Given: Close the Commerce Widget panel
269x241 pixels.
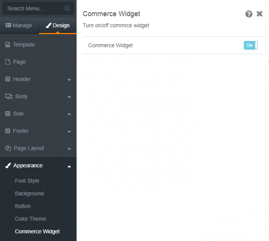Looking at the screenshot, I should point(259,14).
